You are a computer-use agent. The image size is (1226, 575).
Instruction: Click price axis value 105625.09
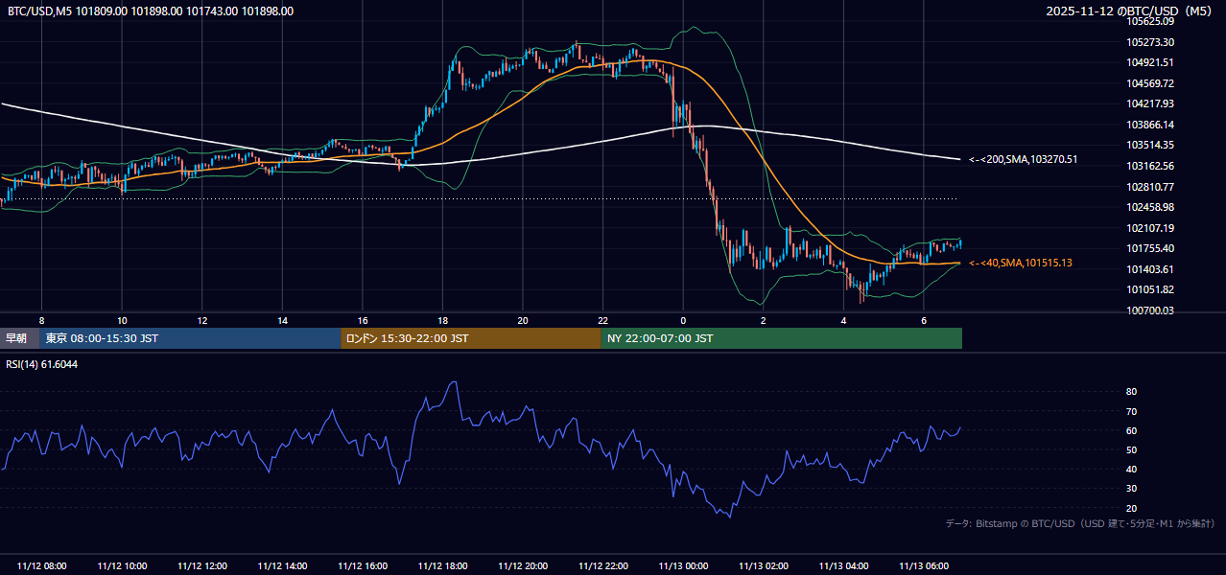(x=1151, y=21)
